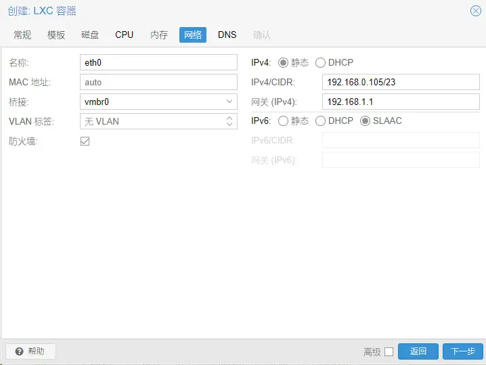Image resolution: width=486 pixels, height=365 pixels.
Task: Open the DNS tab
Action: (227, 35)
